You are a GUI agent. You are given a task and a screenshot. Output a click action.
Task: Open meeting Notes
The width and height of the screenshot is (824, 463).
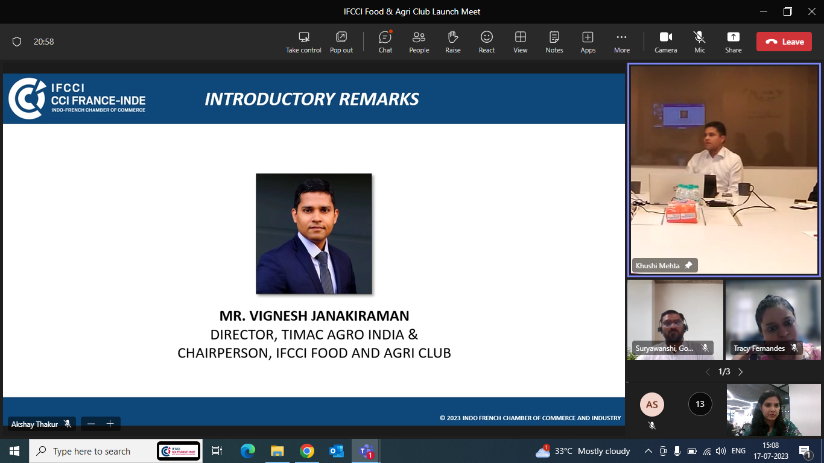pos(554,42)
